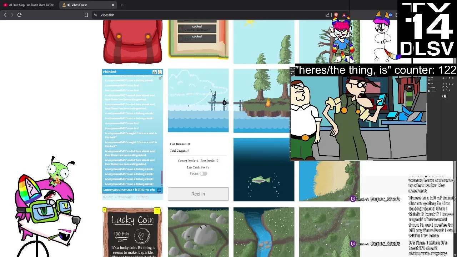This screenshot has width=457, height=257.
Task: Click the Best Streak: 10 text
Action: pos(209,161)
